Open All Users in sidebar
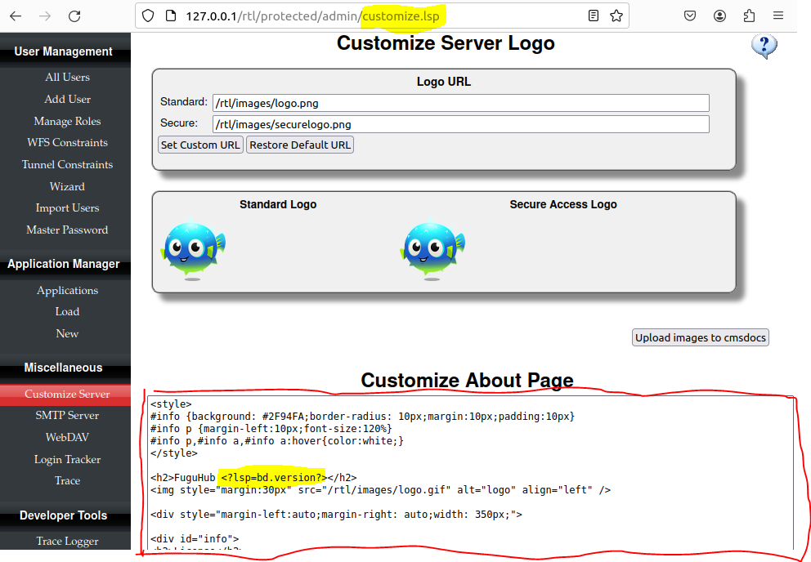811x562 pixels. (67, 77)
